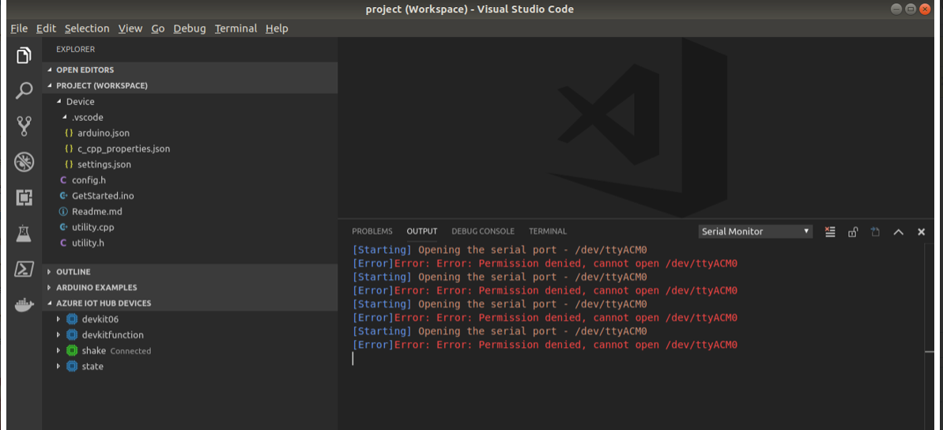Screen dimensions: 943x430
Task: Expand the devkitfunction device node
Action: point(58,335)
